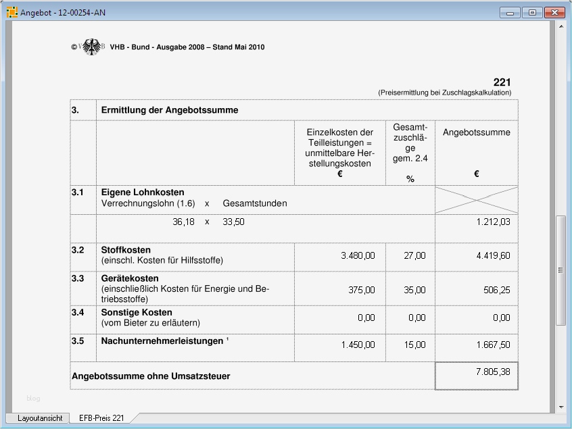
Task: Click the row number 3.4
Action: coord(78,312)
